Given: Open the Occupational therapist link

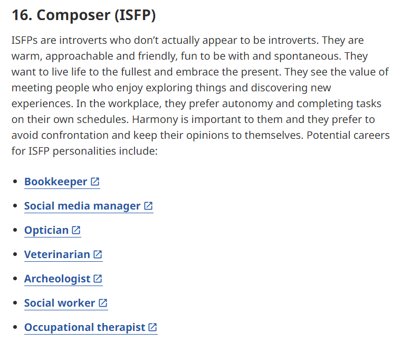Looking at the screenshot, I should [x=84, y=328].
